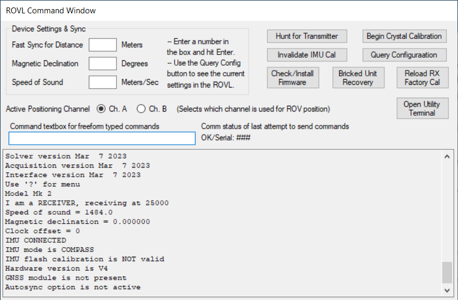Click the 'IMU mode is COMPASS' log line
Image resolution: width=458 pixels, height=300 pixels.
point(49,250)
